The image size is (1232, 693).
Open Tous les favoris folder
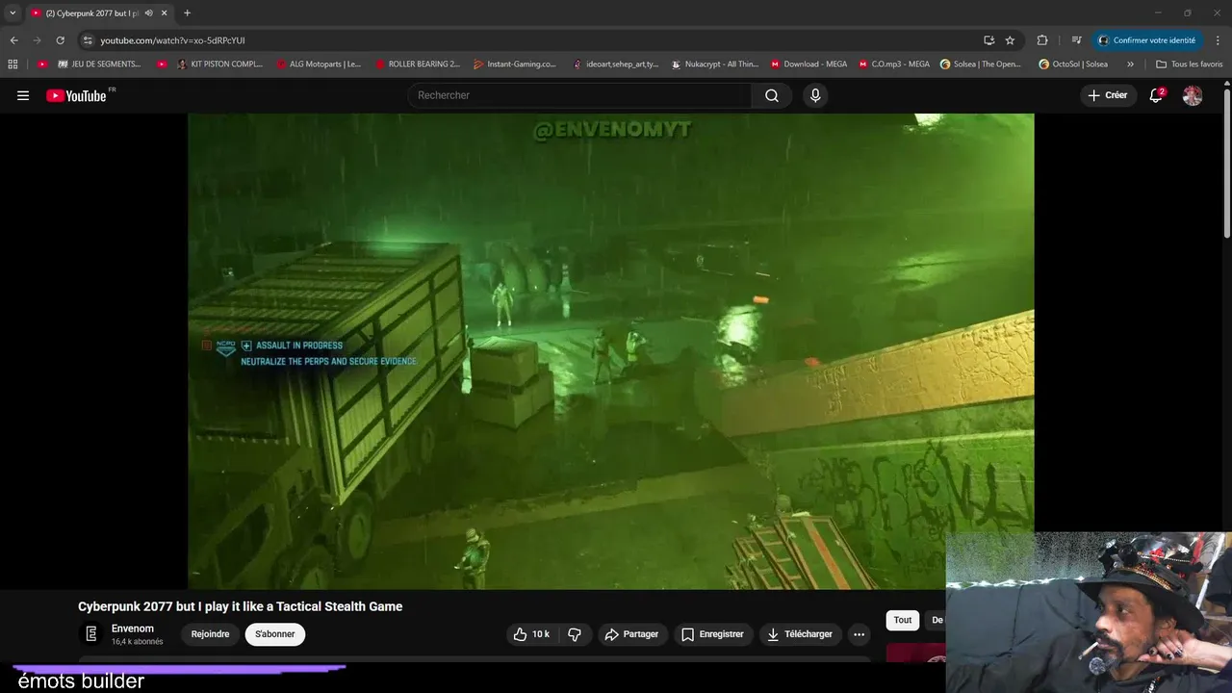1190,64
